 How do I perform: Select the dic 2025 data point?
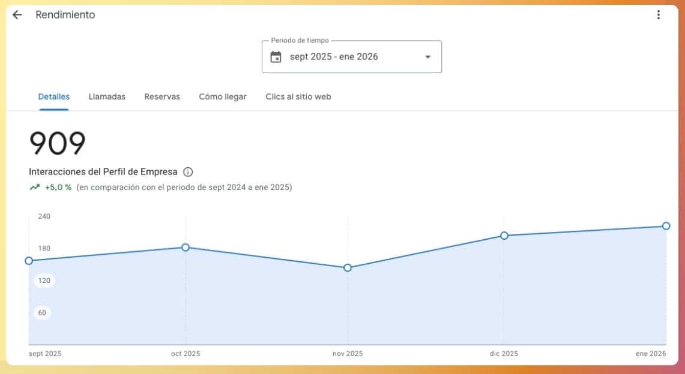point(504,236)
